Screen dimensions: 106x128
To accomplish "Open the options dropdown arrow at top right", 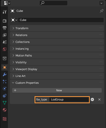I will [x=101, y=3].
